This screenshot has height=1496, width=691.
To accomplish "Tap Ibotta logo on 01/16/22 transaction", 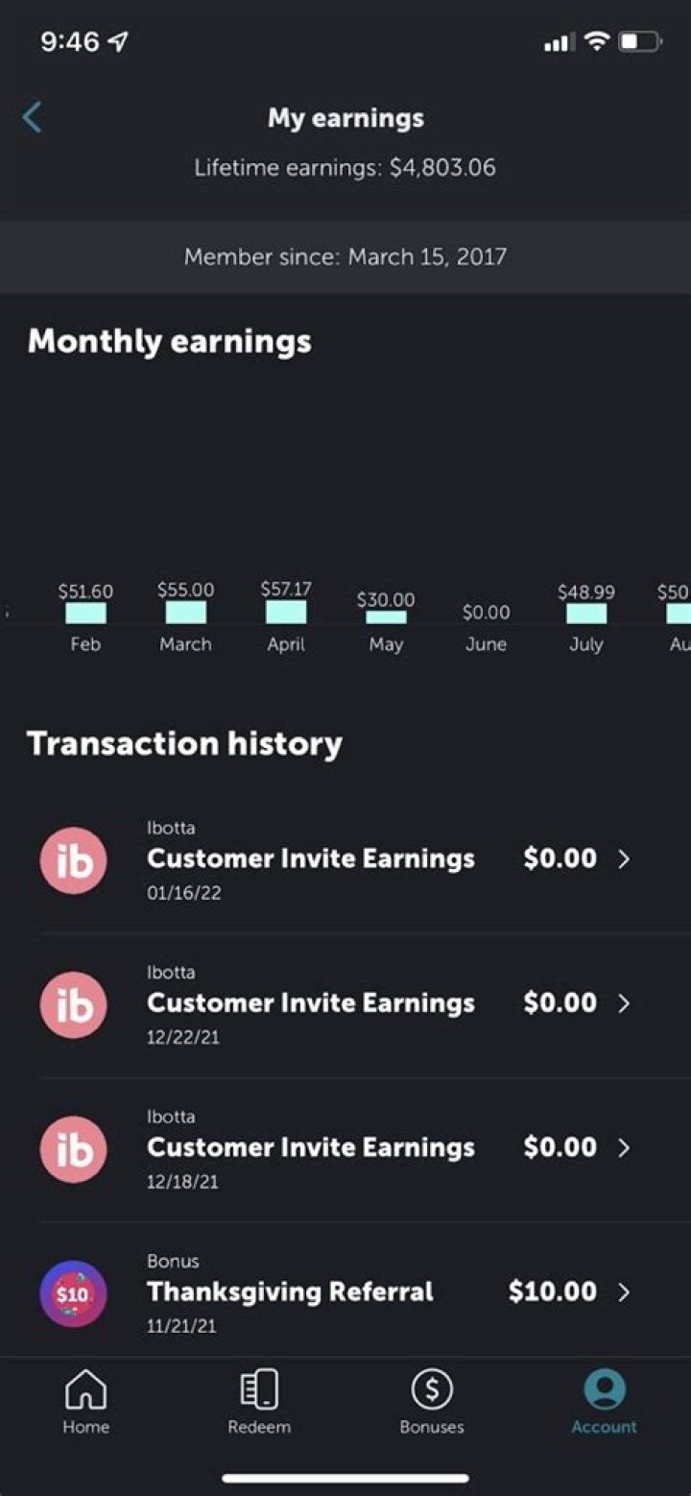I will click(x=73, y=860).
